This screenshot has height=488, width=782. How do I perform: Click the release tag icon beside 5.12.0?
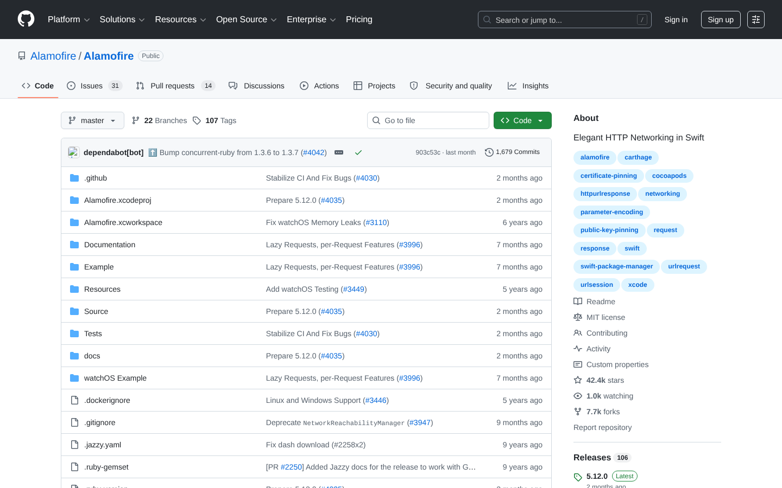coord(578,477)
